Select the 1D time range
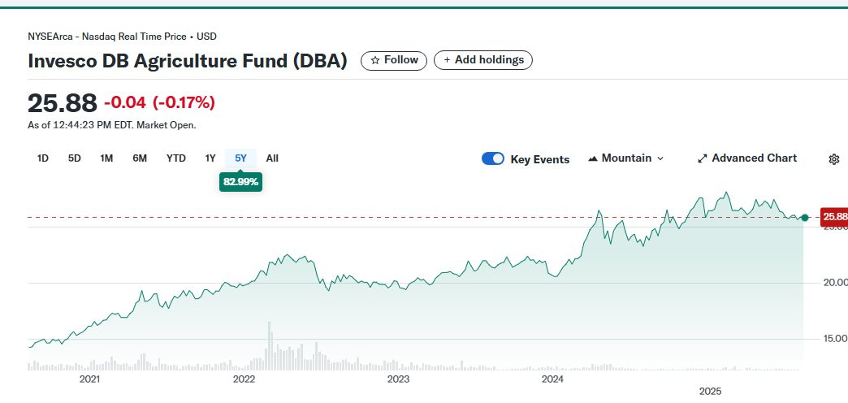Viewport: 848px width, 403px height. point(43,158)
